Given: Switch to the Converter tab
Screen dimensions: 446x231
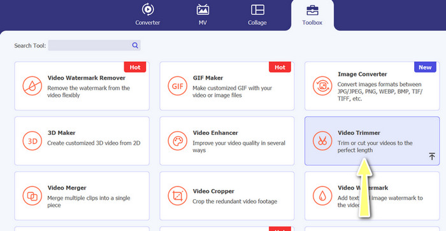Looking at the screenshot, I should tap(148, 14).
